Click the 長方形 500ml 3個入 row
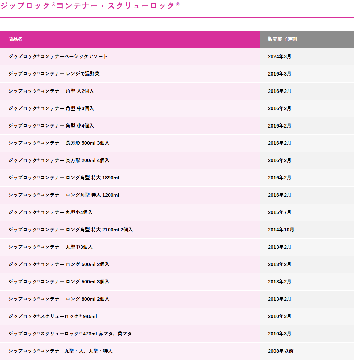The width and height of the screenshot is (354, 360). point(177,143)
